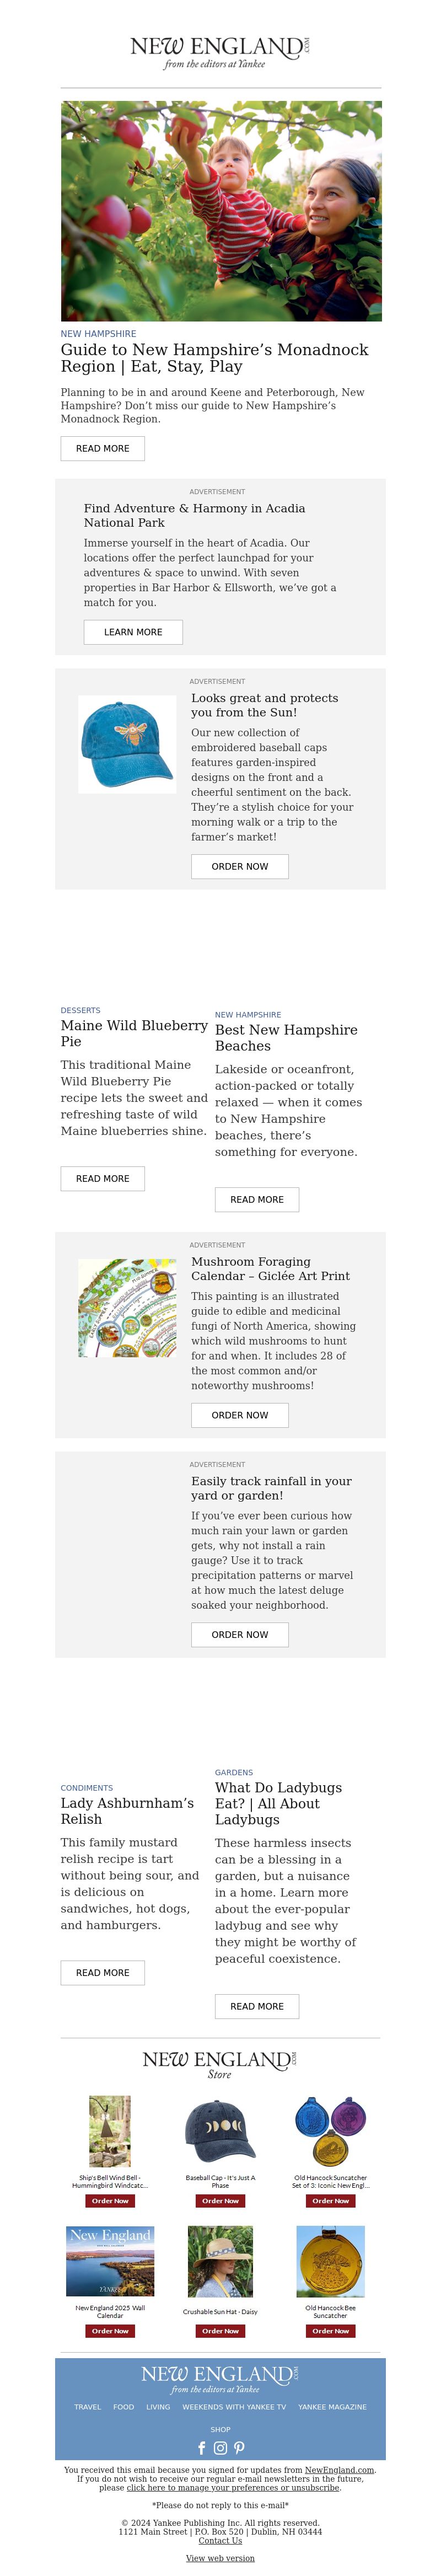Click Order Now under Crushable Sun Hat
Image resolution: width=441 pixels, height=2576 pixels.
click(x=220, y=2330)
